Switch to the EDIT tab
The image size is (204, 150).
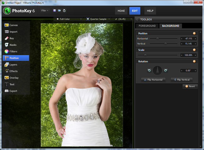click(x=135, y=11)
